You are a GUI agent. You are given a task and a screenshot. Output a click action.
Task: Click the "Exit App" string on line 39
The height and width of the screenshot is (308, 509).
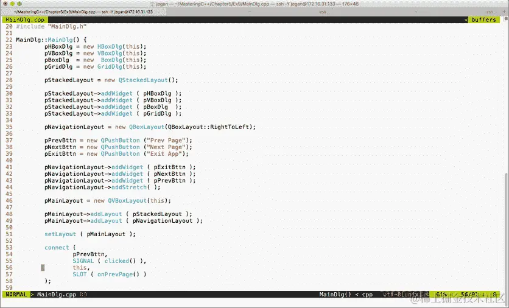point(164,154)
